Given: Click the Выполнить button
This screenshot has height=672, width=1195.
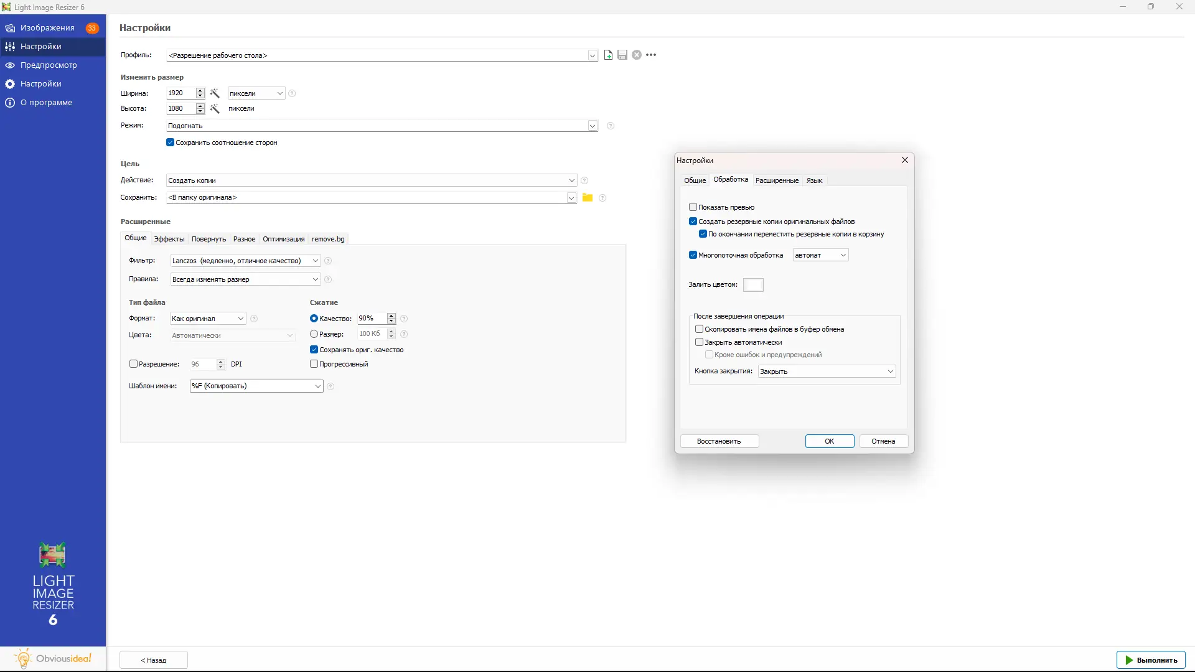Looking at the screenshot, I should coord(1150,660).
